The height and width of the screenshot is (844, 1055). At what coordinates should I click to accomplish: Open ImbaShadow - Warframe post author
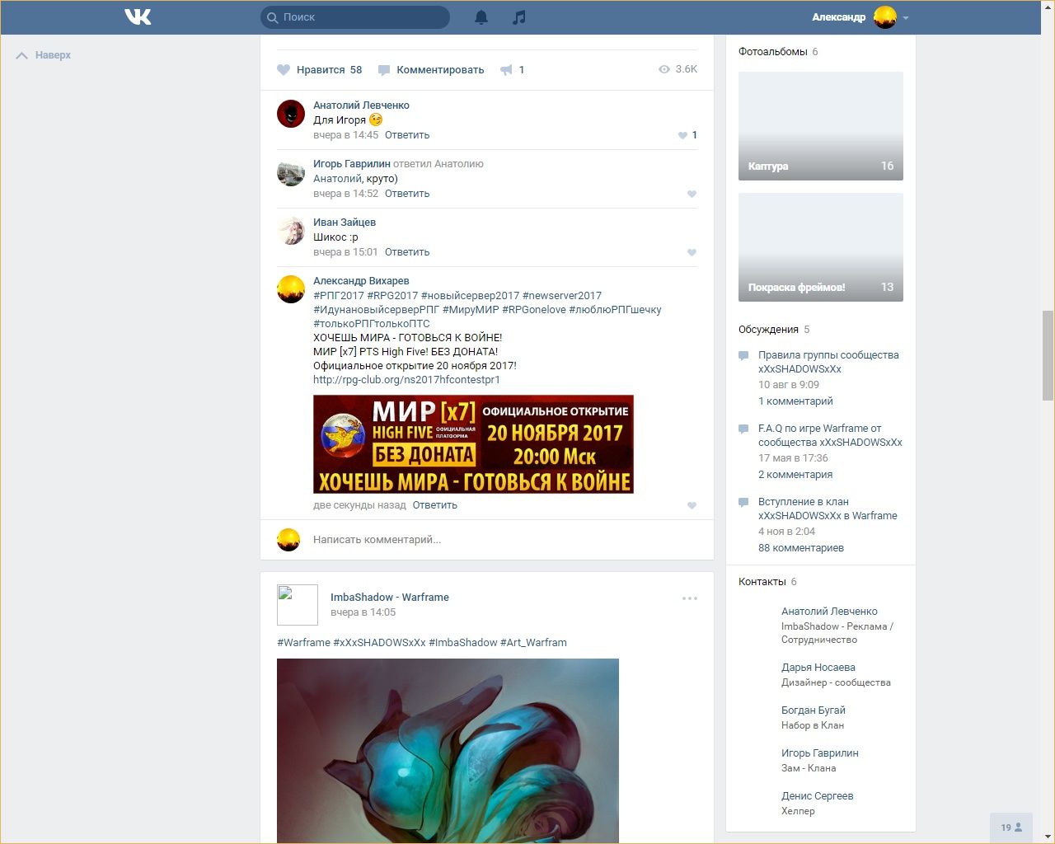point(390,598)
